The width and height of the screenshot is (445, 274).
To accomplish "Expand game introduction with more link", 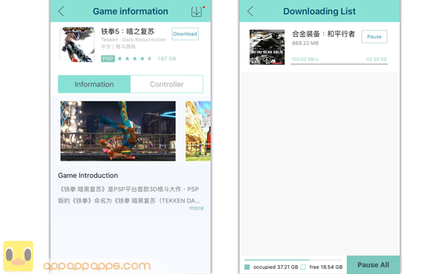I will (x=197, y=208).
